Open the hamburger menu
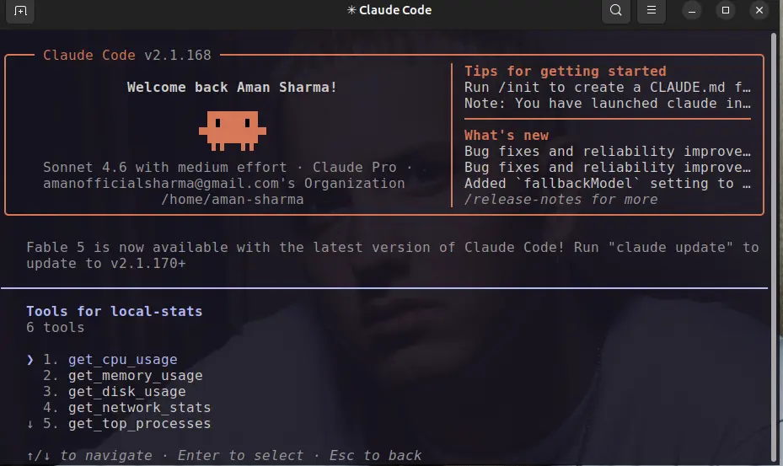 [x=652, y=10]
